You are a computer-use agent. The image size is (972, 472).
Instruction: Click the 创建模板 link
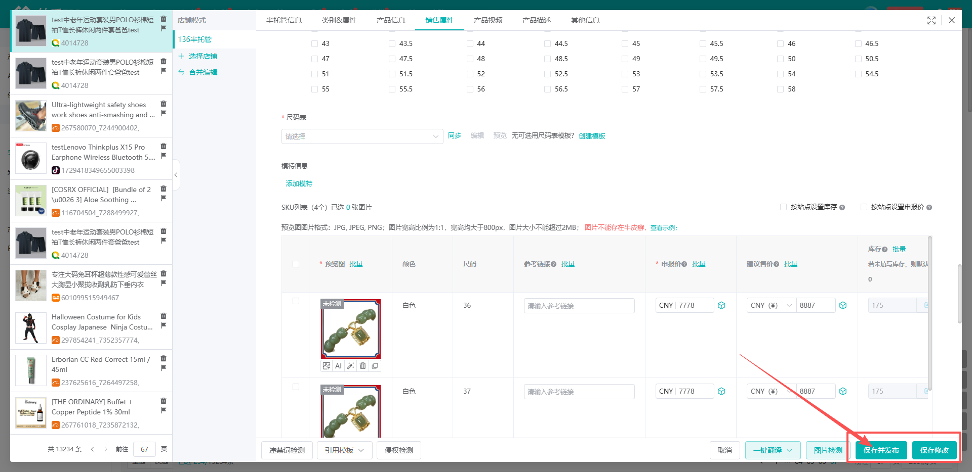pos(592,136)
